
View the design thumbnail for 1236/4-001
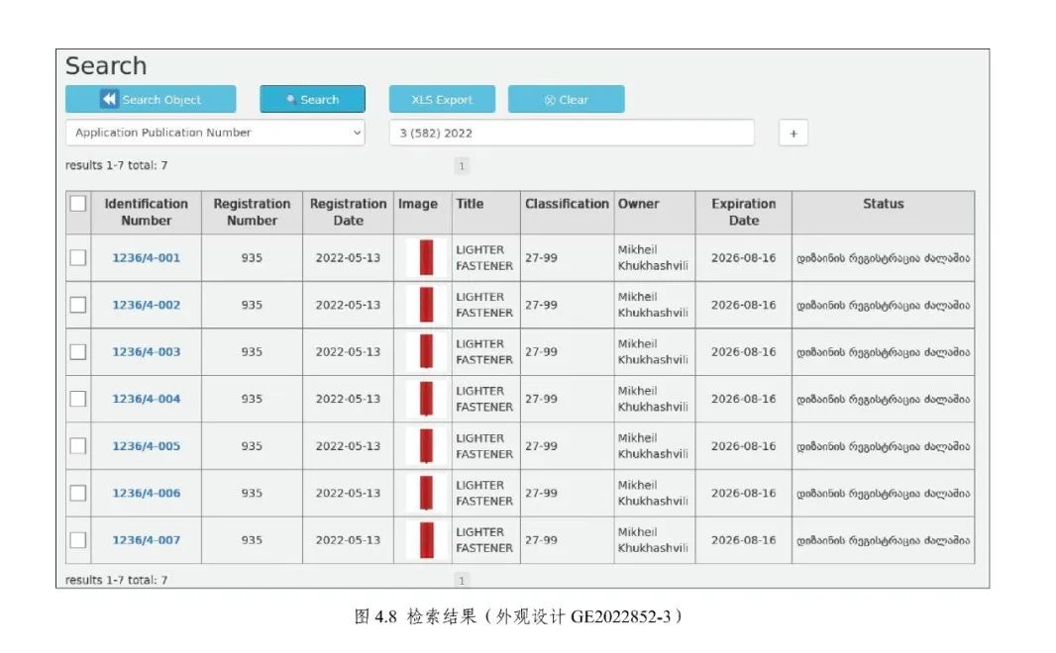(x=426, y=257)
